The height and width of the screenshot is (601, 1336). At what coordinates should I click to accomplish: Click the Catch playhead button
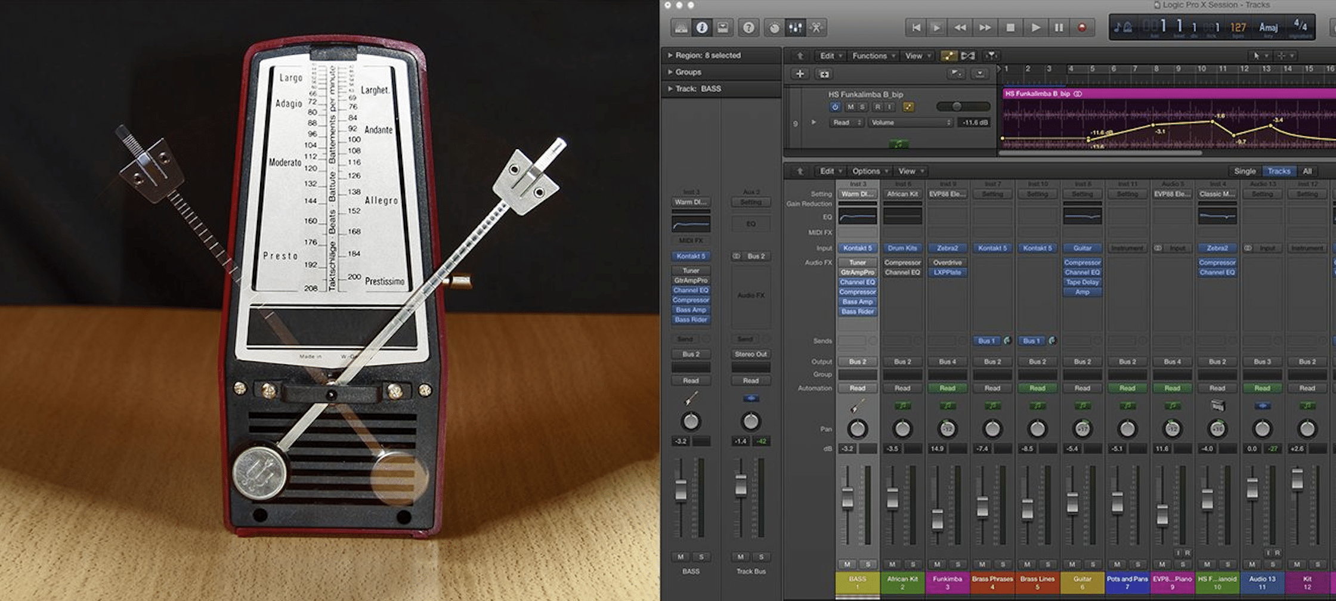coord(991,55)
